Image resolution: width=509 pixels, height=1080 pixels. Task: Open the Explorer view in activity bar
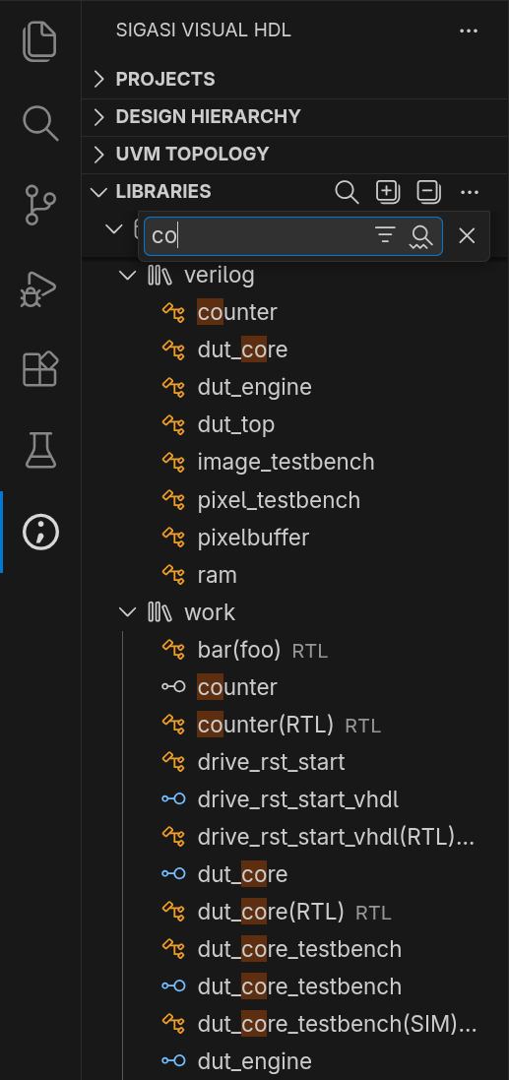(40, 42)
